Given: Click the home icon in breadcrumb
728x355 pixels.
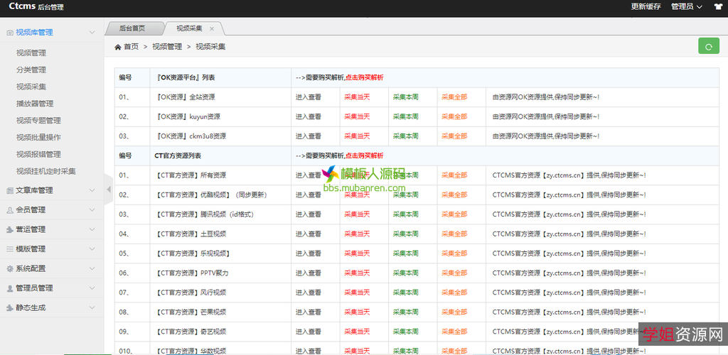Looking at the screenshot, I should coord(118,47).
